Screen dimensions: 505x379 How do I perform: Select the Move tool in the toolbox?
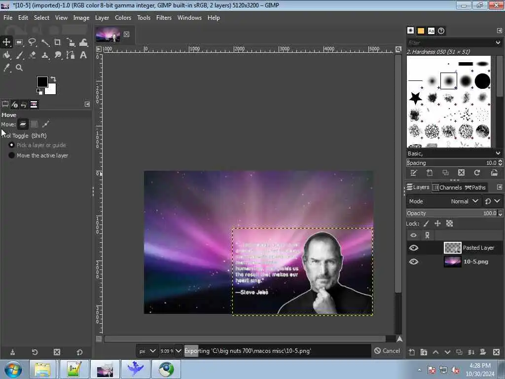point(6,42)
